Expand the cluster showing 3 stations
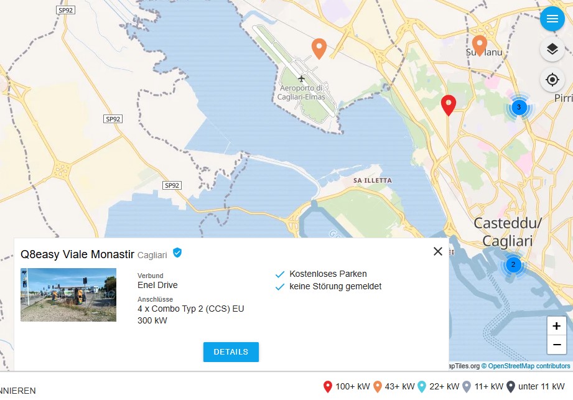This screenshot has height=400, width=573. click(519, 106)
